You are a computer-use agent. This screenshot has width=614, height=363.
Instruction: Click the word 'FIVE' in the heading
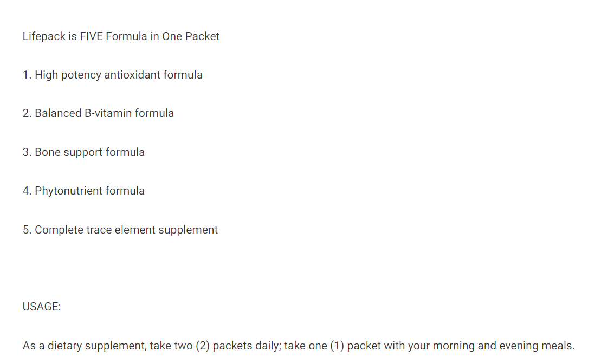coord(91,36)
